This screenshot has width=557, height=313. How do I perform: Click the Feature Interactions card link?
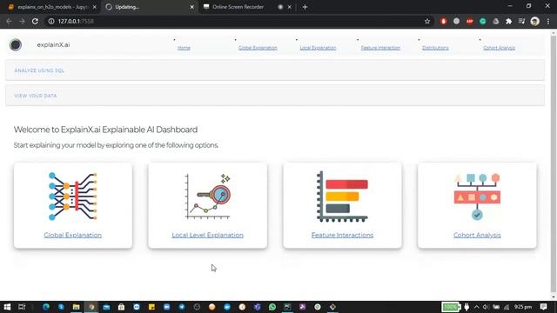pos(342,235)
